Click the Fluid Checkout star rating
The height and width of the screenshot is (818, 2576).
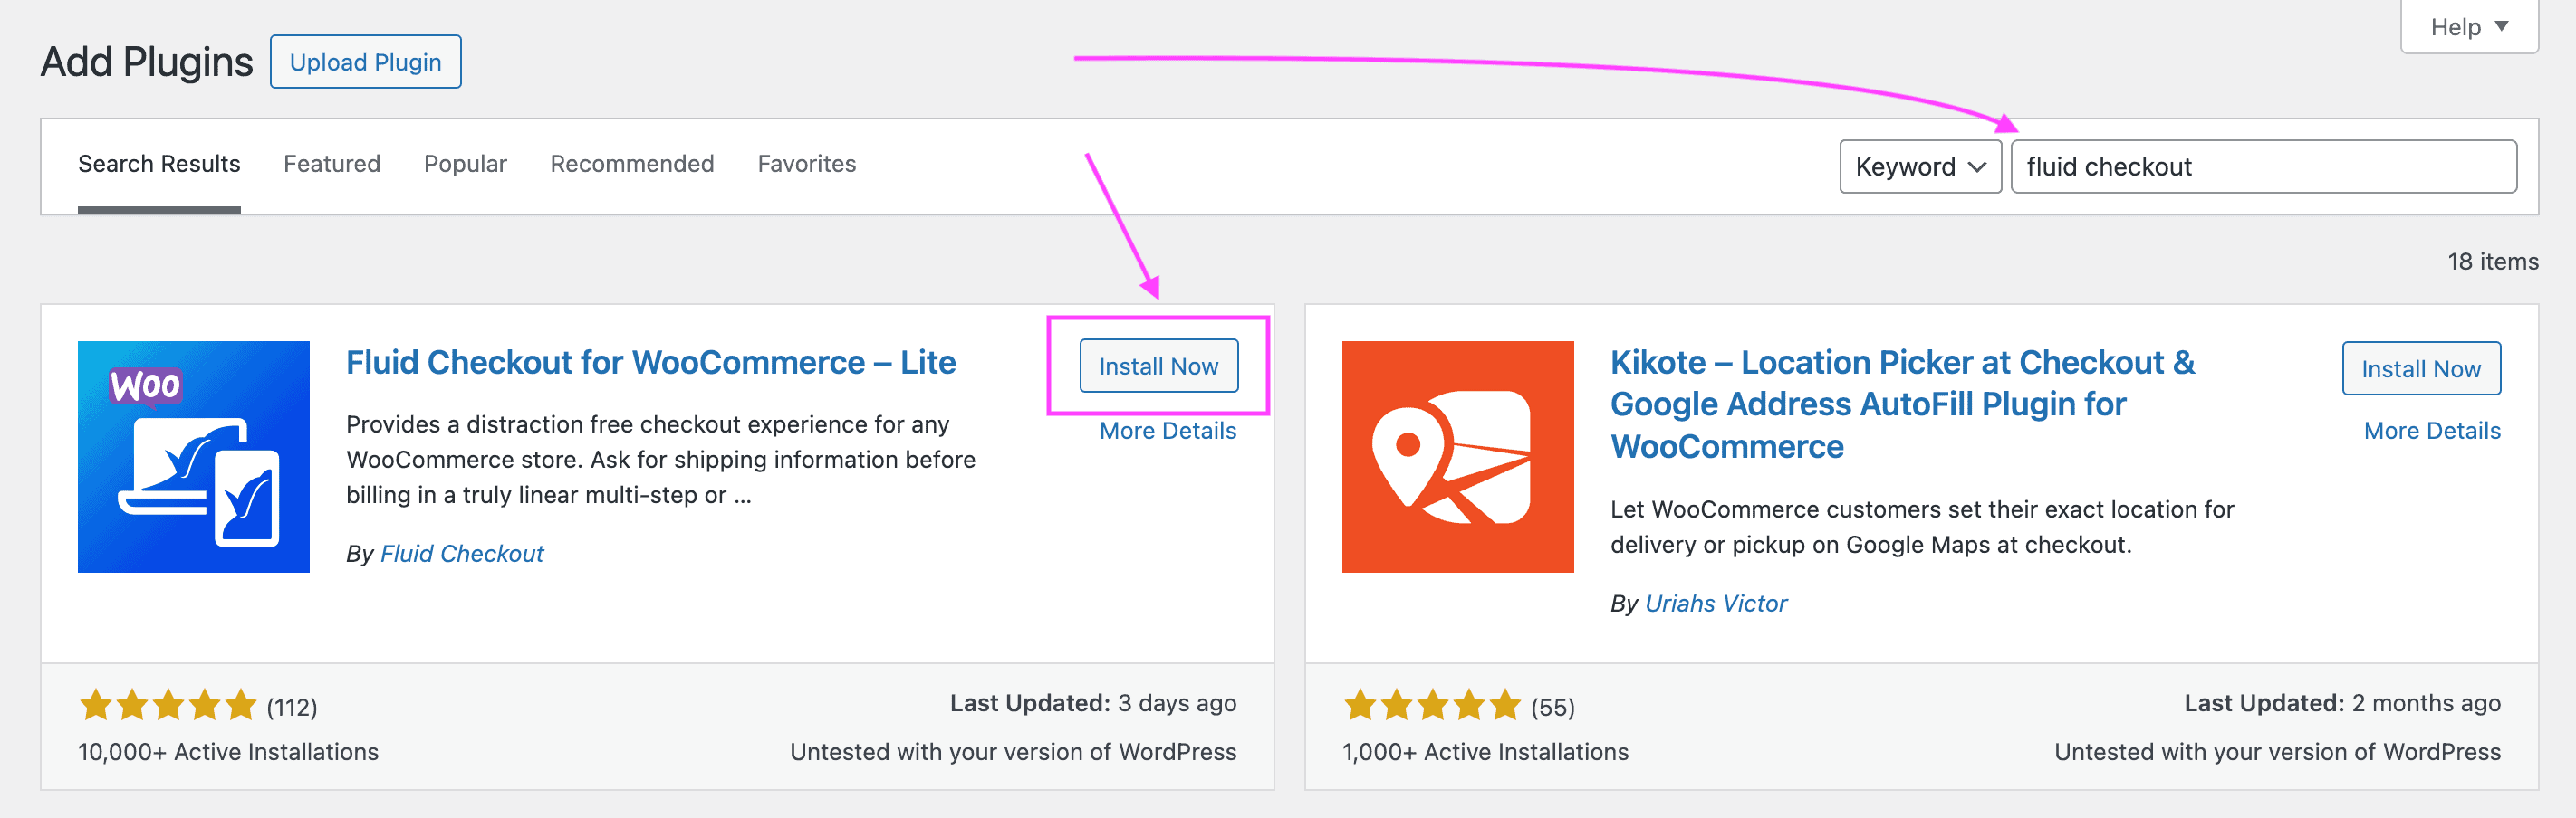pyautogui.click(x=168, y=705)
